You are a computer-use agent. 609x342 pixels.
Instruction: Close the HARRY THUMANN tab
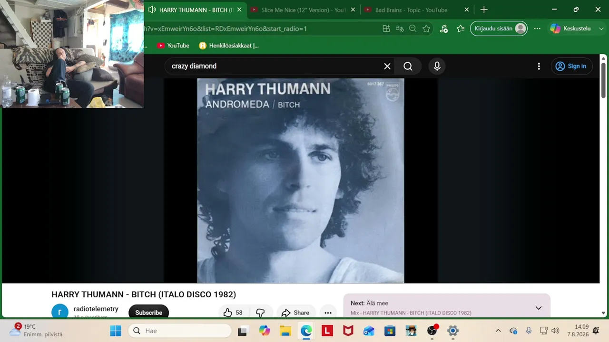point(239,9)
